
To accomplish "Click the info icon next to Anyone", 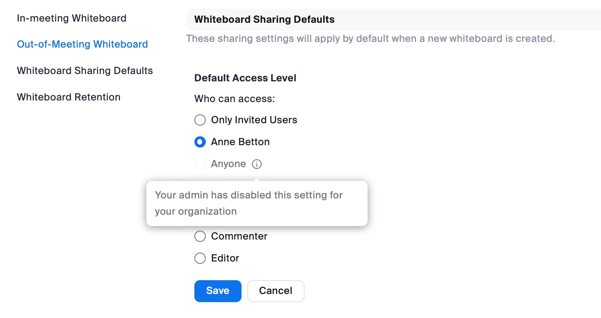I will [x=257, y=164].
